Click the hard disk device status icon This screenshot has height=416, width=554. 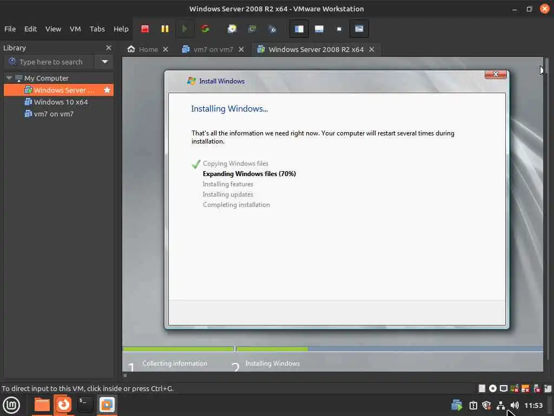tap(482, 388)
